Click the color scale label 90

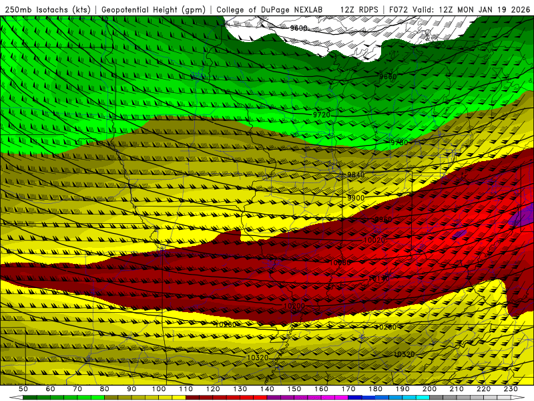[x=131, y=389]
